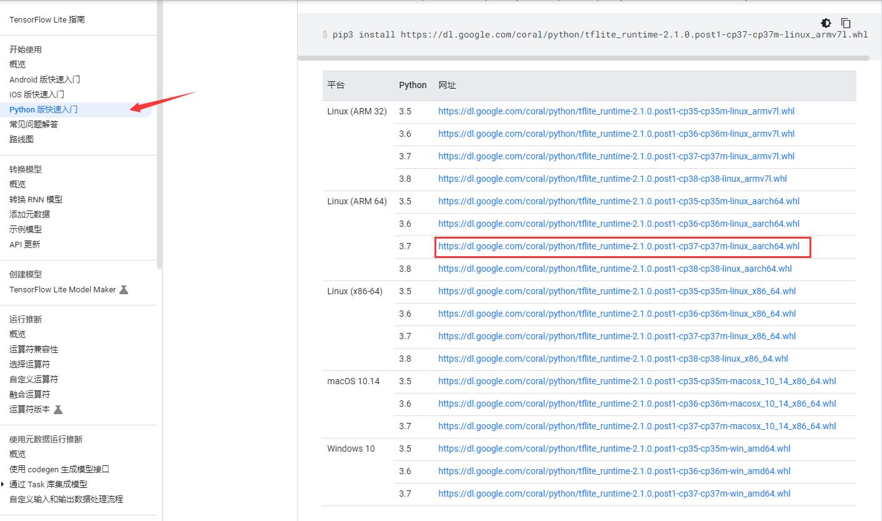Image resolution: width=882 pixels, height=521 pixels.
Task: Open the cp38 linux_armv7l wheel link
Action: pos(613,179)
